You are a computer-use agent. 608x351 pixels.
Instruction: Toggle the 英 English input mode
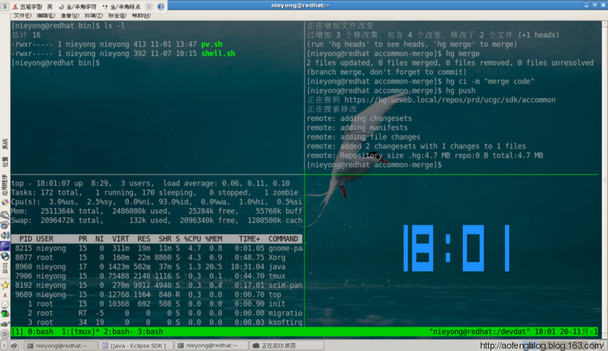click(x=49, y=6)
